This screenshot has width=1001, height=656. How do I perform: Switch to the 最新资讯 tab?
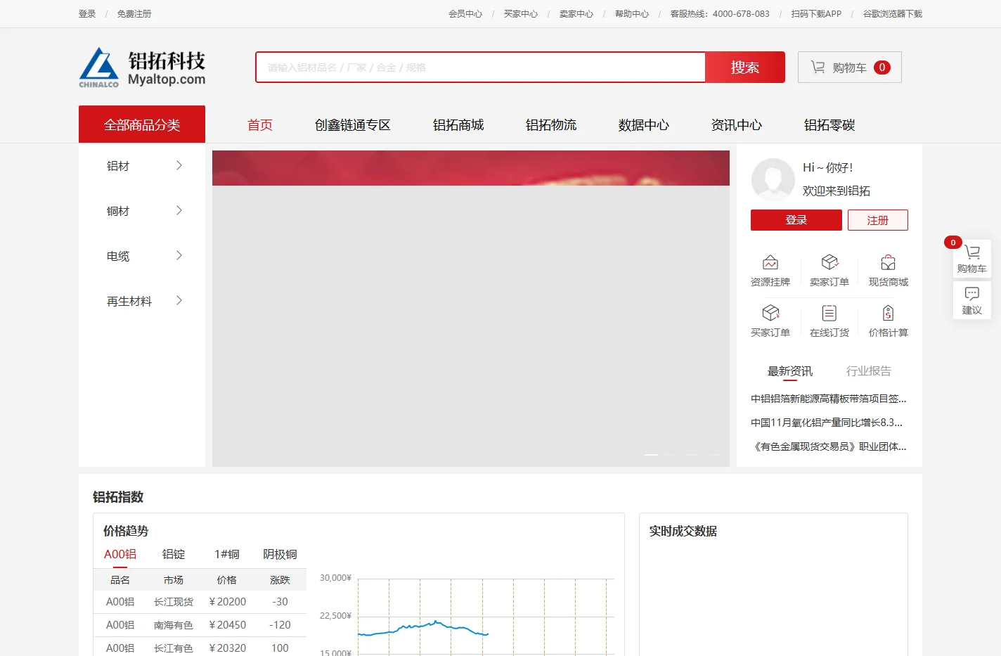(790, 371)
